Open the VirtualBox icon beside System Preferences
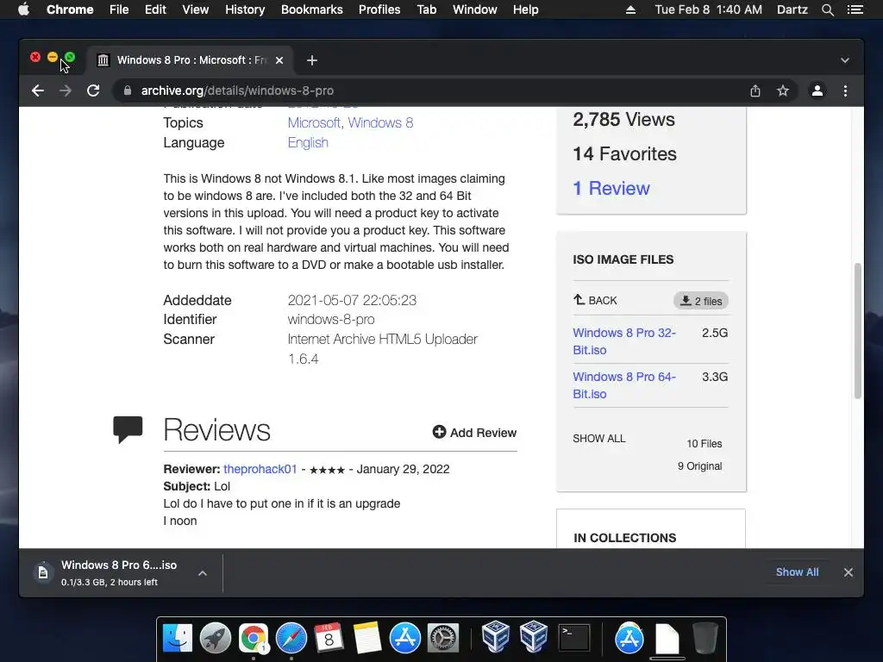883x662 pixels. [496, 637]
